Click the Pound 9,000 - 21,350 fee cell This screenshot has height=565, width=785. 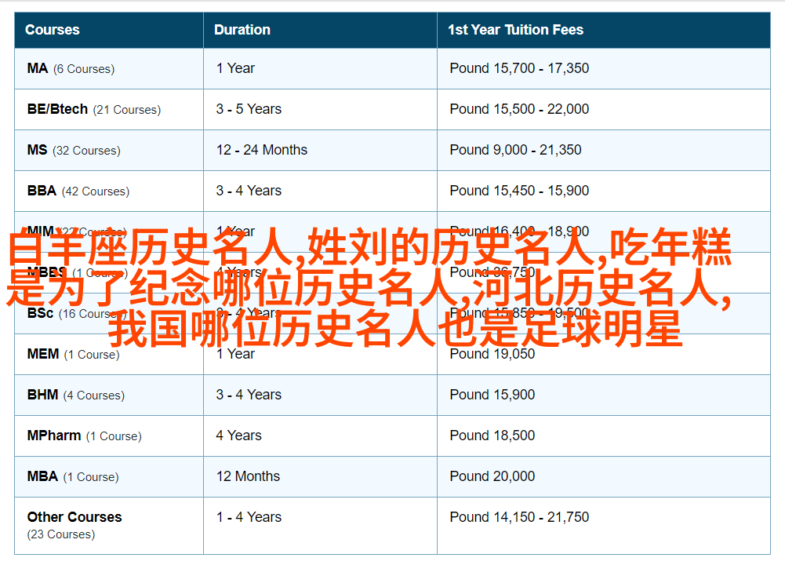click(515, 150)
